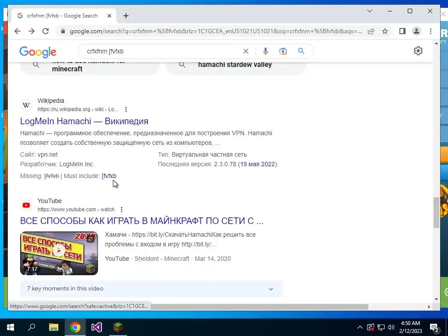
Task: Click the youtube.com watch breadcrumb URL
Action: click(76, 210)
